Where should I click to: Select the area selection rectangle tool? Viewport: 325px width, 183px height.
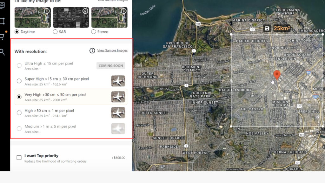pyautogui.click(x=2, y=21)
